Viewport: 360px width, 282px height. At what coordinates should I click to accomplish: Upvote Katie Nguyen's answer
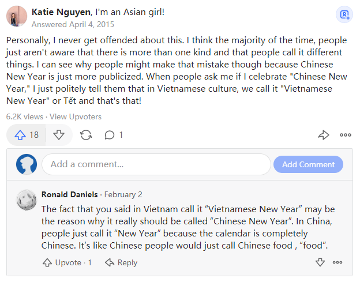tap(27, 135)
